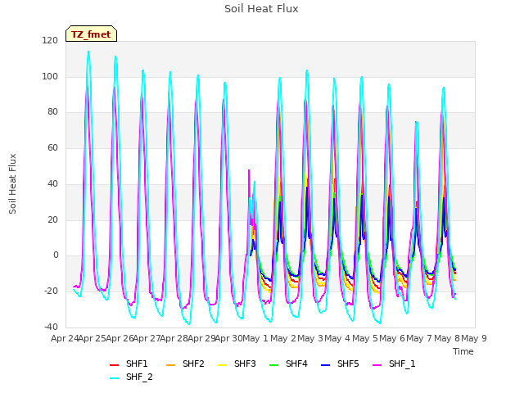Click the Time axis label
The width and height of the screenshot is (524, 393).
(x=463, y=351)
